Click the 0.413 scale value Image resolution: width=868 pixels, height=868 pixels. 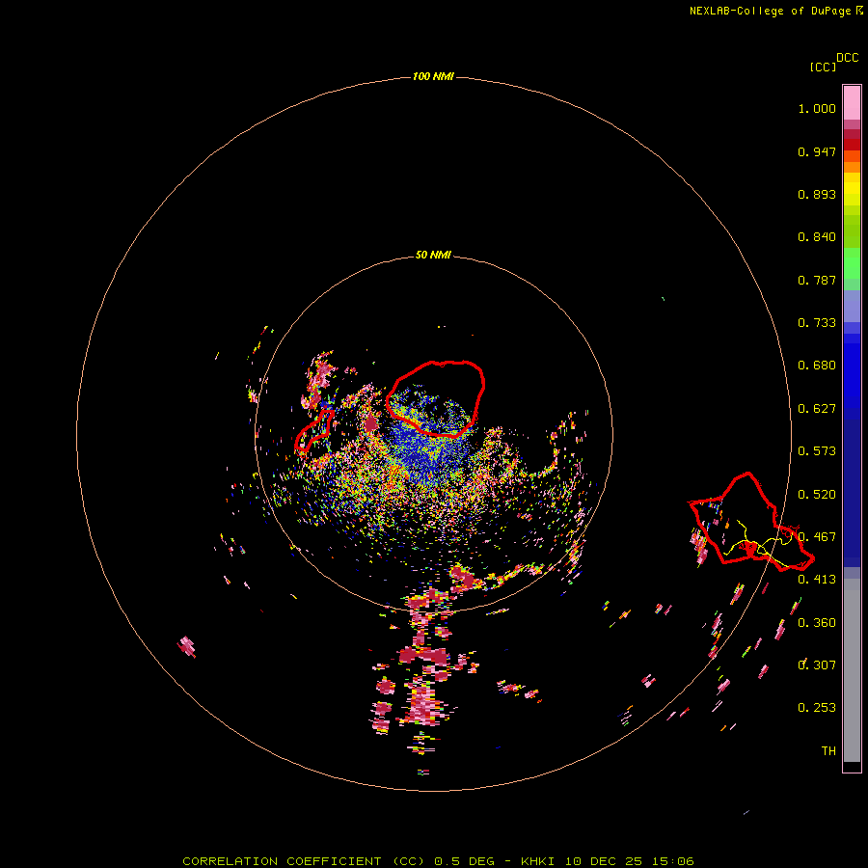(x=817, y=580)
